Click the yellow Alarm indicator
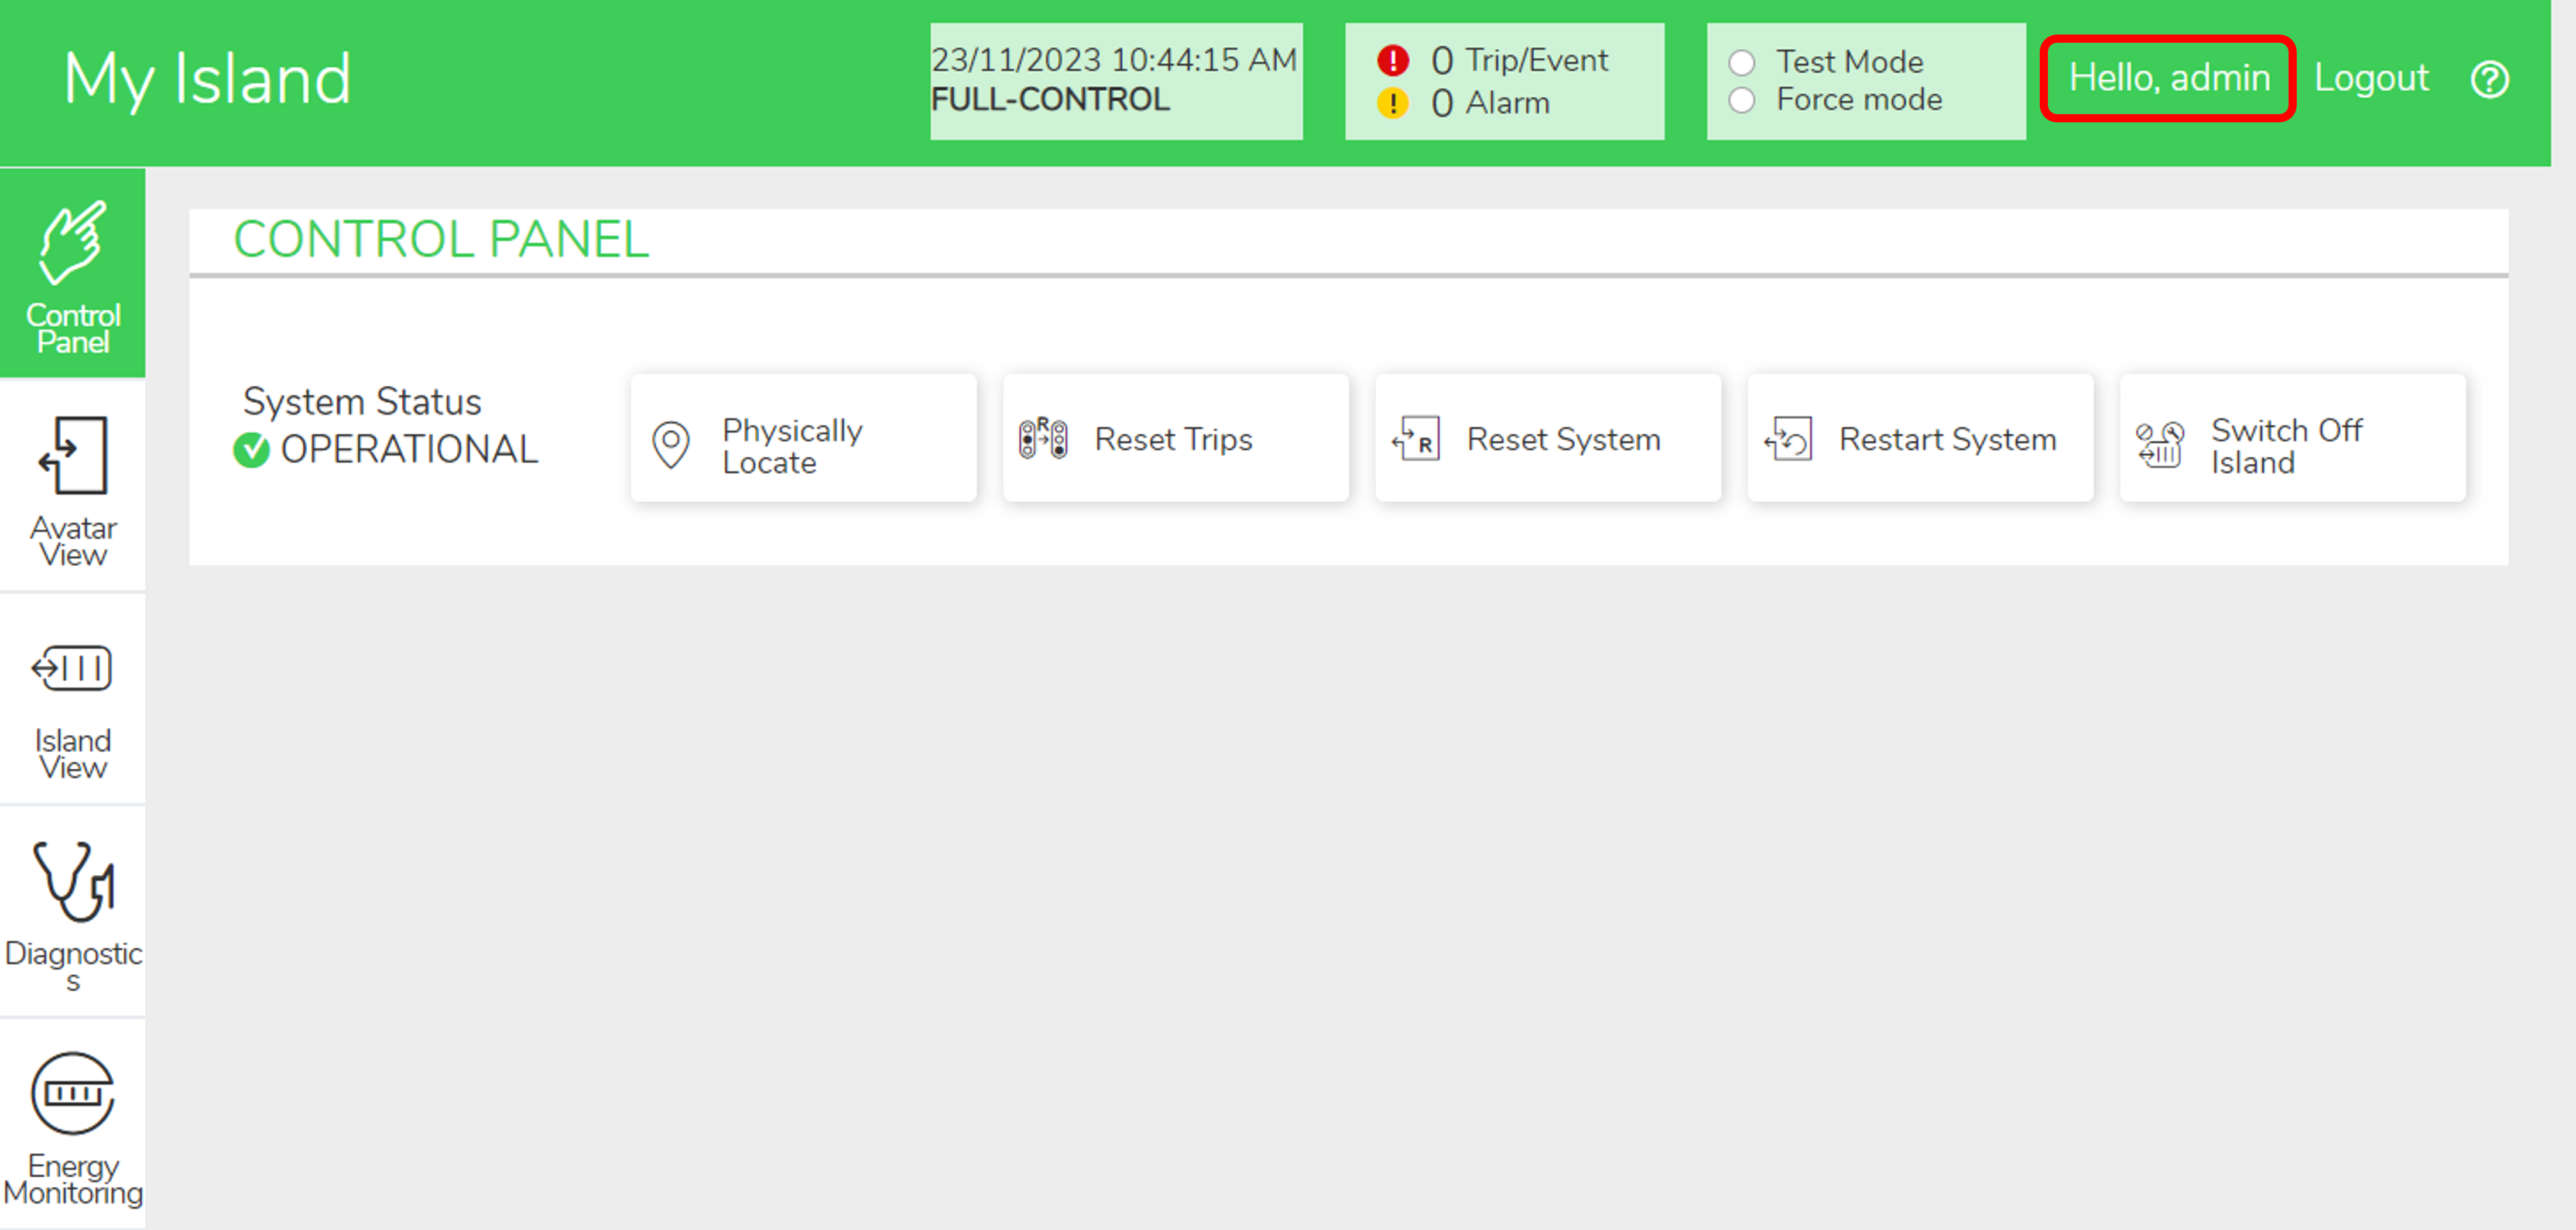Image resolution: width=2576 pixels, height=1230 pixels. (x=1392, y=102)
